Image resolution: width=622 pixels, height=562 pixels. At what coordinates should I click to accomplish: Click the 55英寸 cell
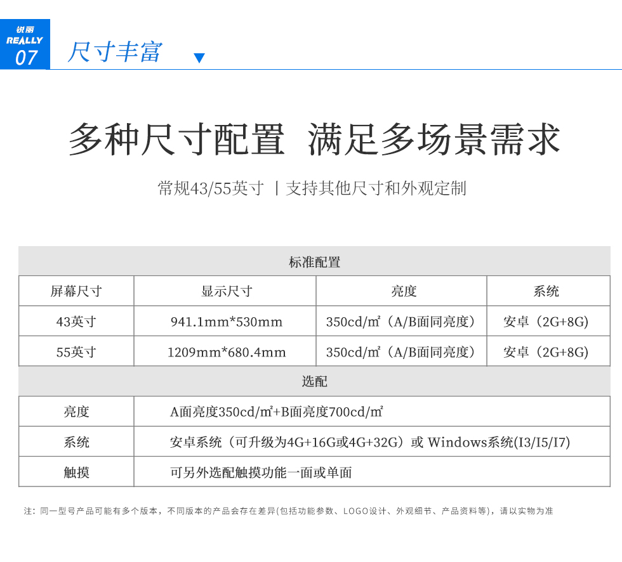click(76, 351)
